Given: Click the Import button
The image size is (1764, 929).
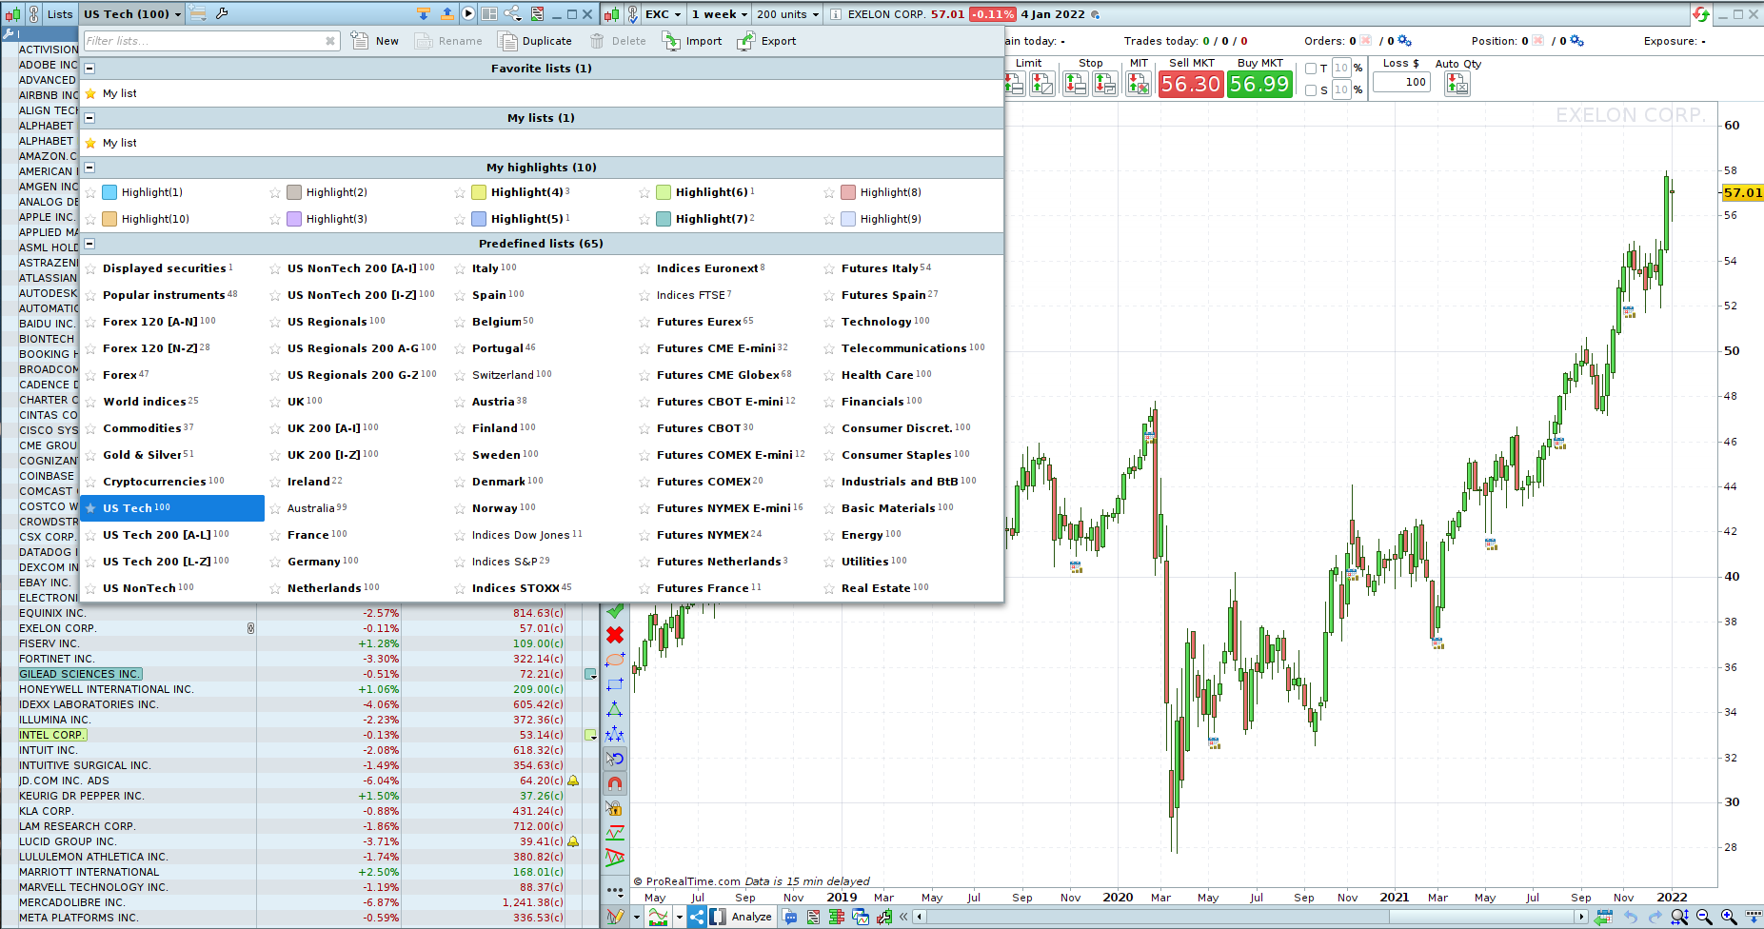Looking at the screenshot, I should tap(692, 41).
